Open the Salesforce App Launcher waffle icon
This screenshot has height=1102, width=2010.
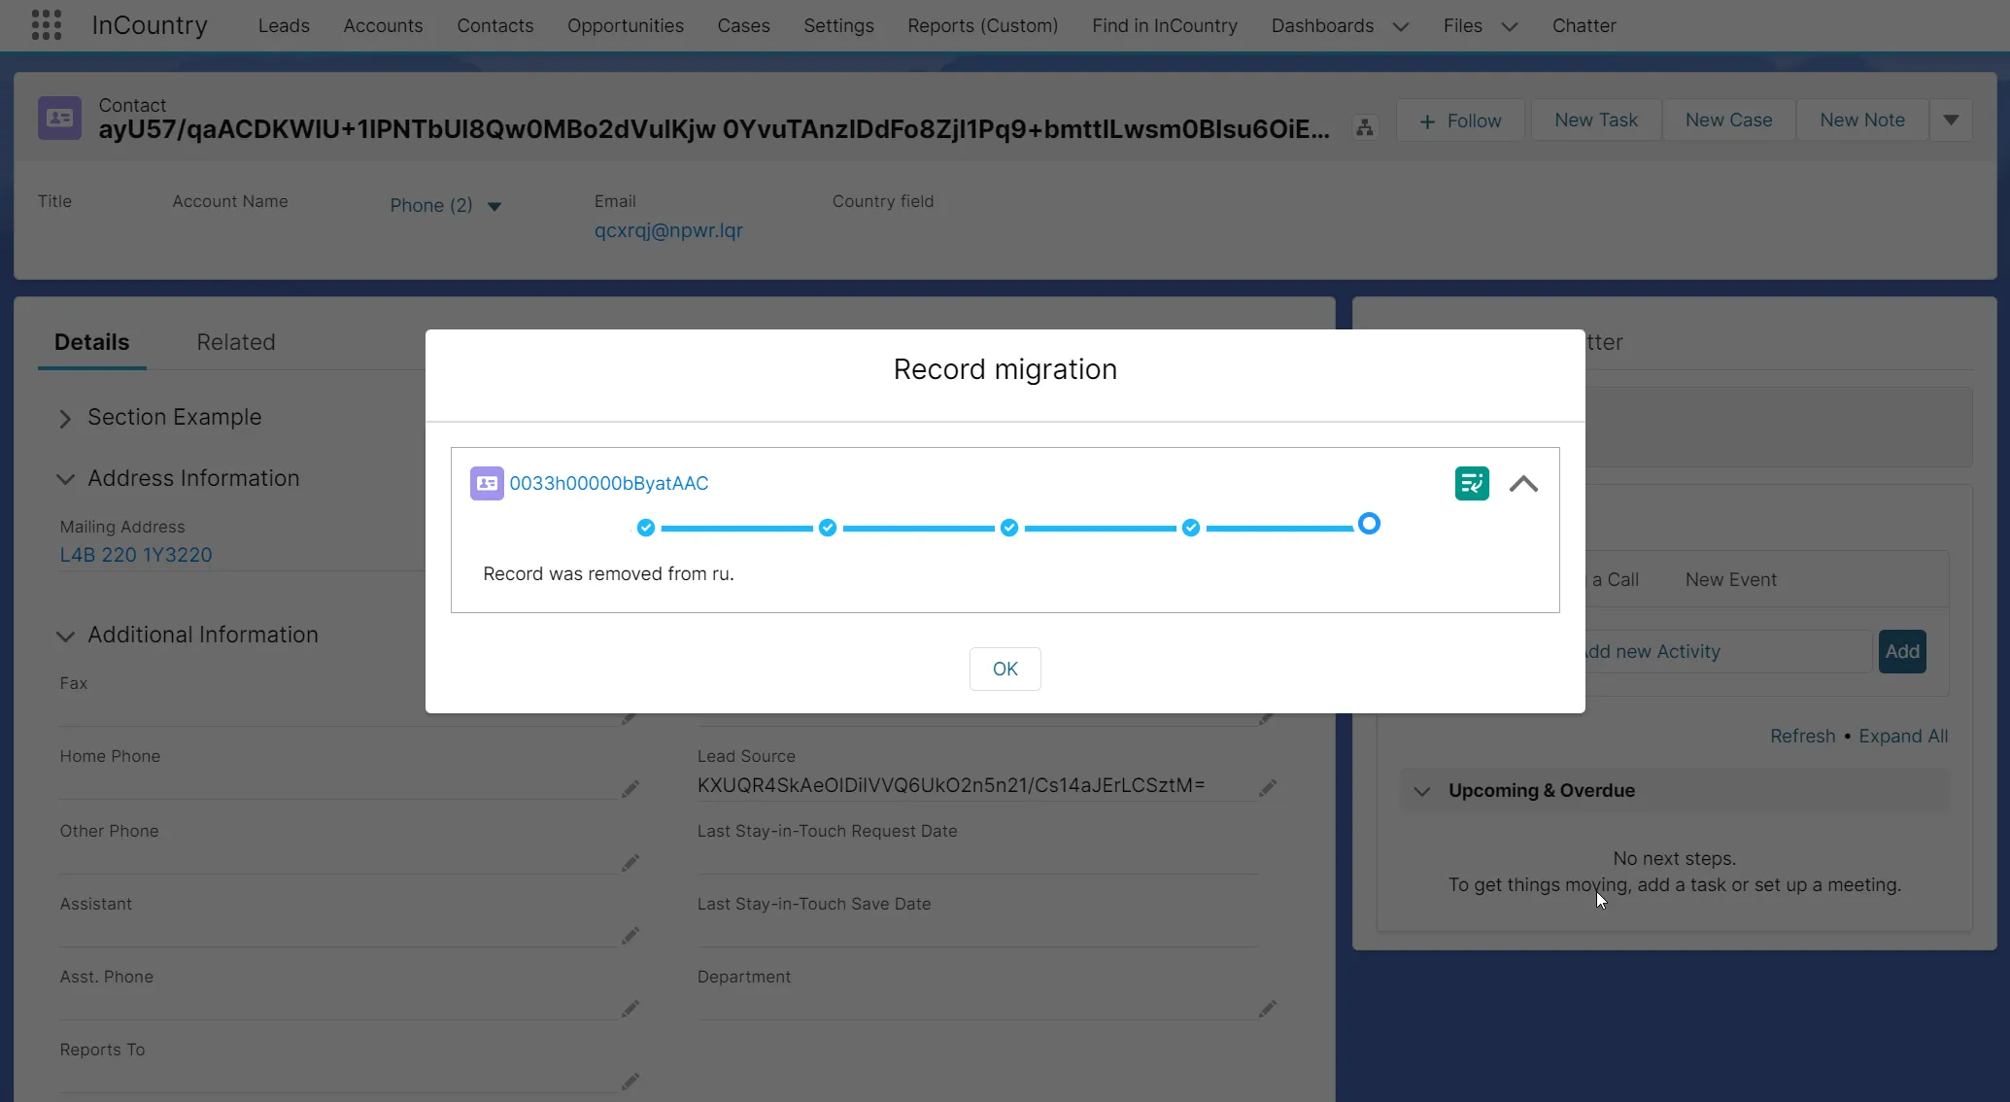(x=46, y=24)
